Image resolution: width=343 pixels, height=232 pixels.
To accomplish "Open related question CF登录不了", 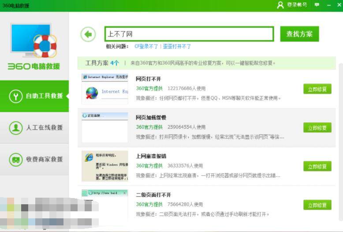I will [x=146, y=46].
